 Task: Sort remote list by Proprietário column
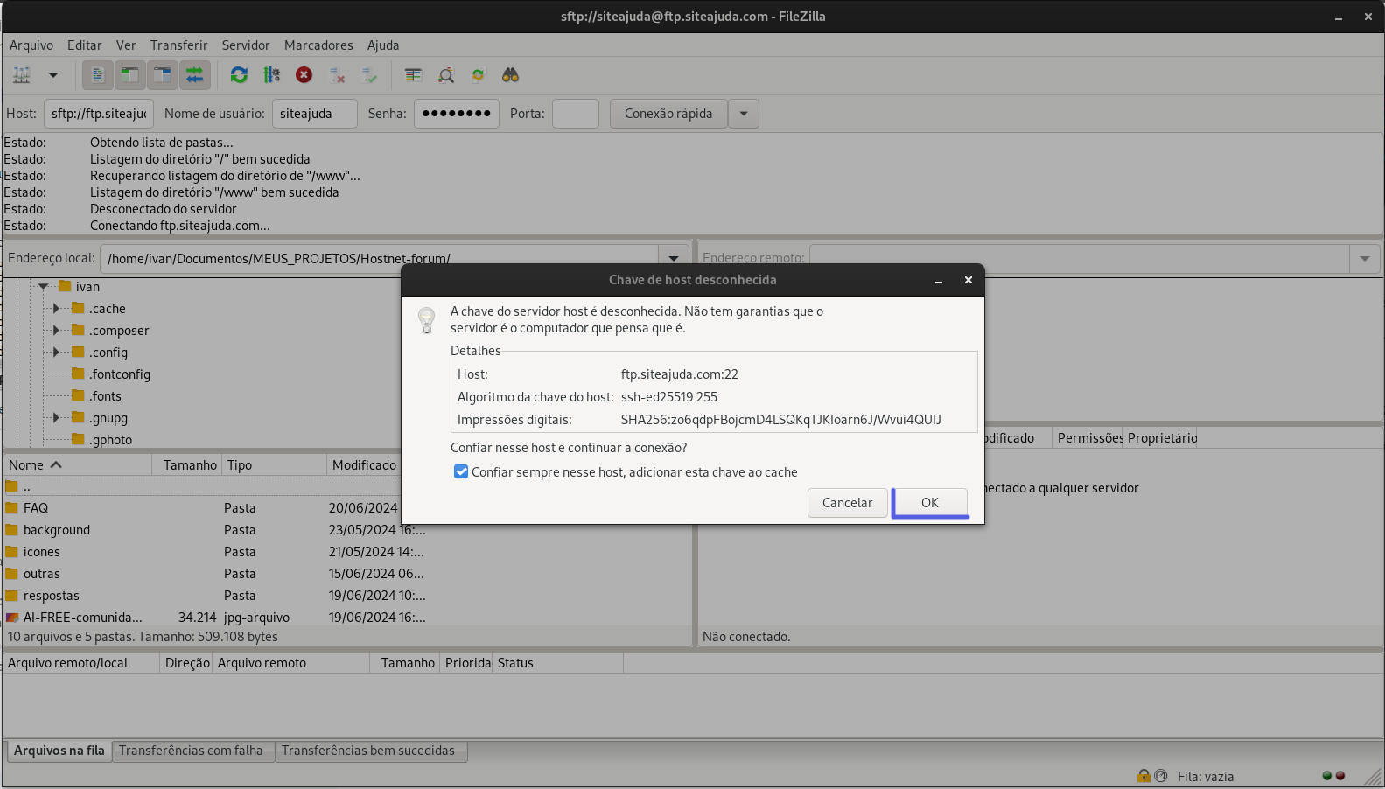click(x=1161, y=438)
